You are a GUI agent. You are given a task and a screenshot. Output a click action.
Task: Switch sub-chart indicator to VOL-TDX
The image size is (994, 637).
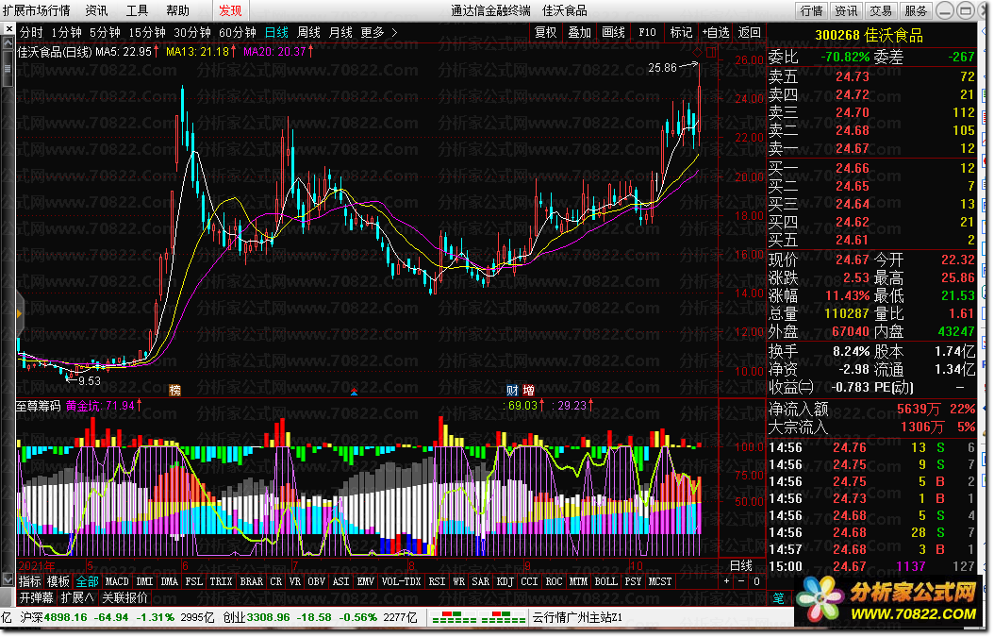pyautogui.click(x=401, y=582)
